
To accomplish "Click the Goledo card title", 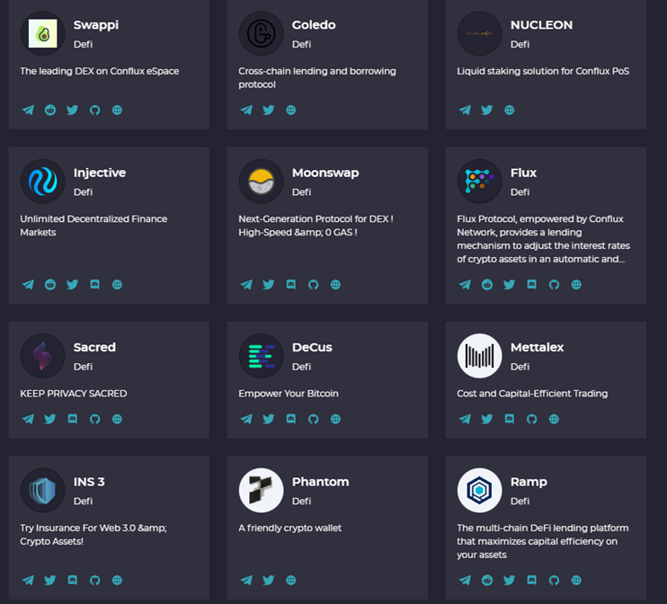I will [314, 24].
